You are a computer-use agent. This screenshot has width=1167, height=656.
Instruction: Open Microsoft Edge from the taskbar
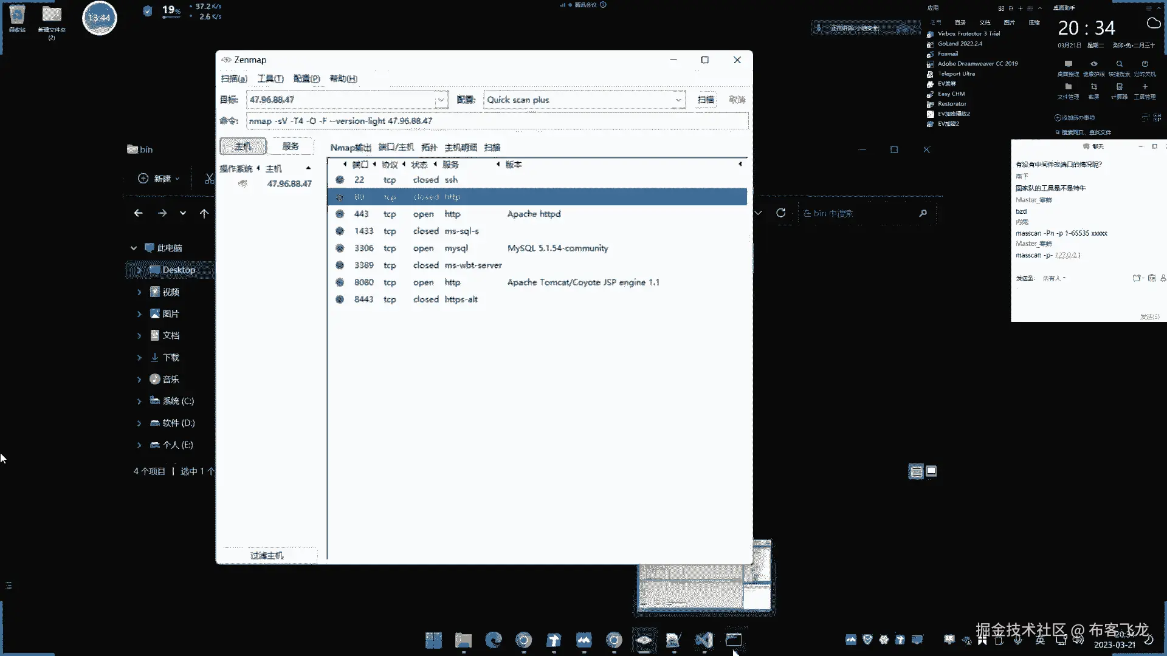click(x=494, y=640)
